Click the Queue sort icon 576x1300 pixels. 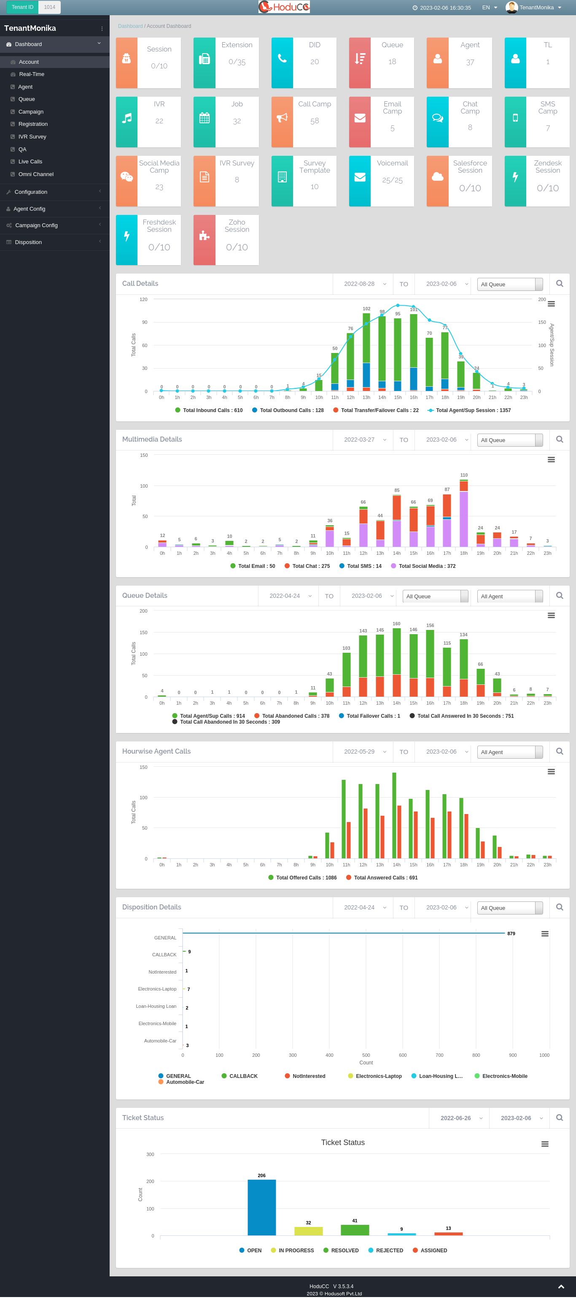[x=360, y=59]
